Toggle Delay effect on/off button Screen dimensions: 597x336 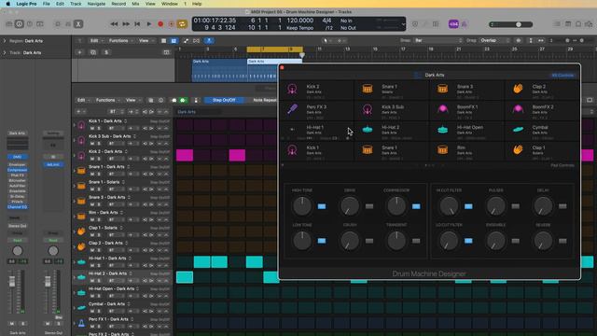pos(562,206)
